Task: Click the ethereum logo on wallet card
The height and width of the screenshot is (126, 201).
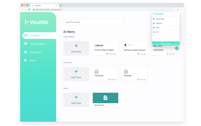Action: coord(128,45)
